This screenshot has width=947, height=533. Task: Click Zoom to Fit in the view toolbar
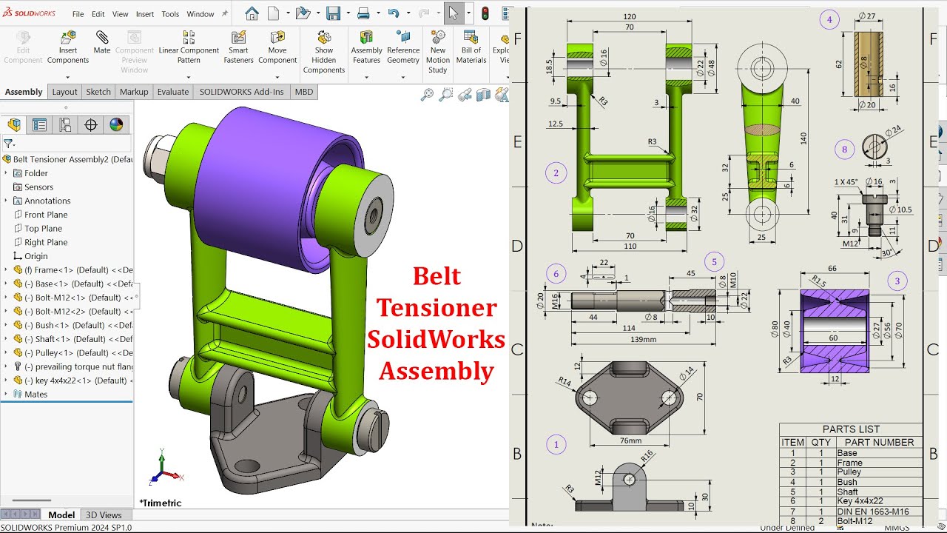427,94
